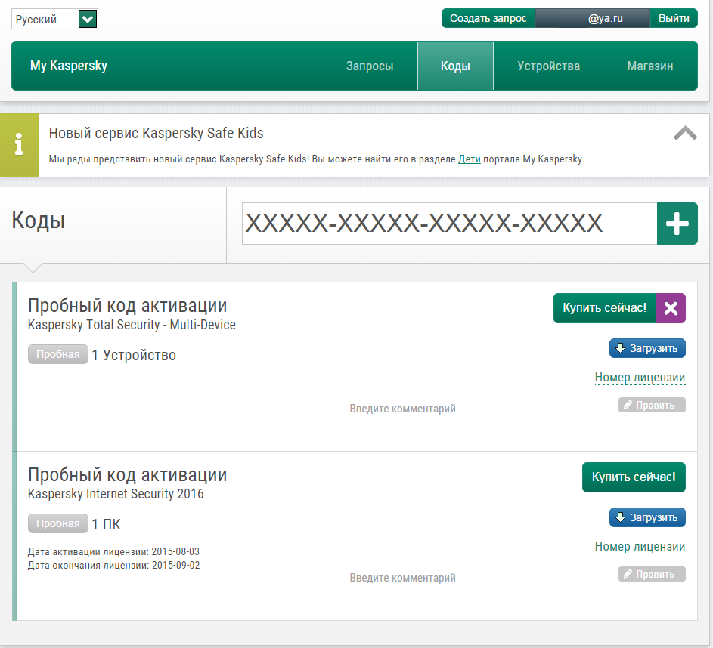713x648 pixels.
Task: Follow the Дети link in the notice
Action: [470, 159]
